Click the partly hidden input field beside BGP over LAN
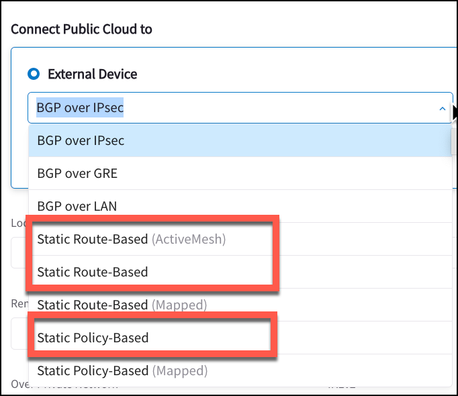458x396 pixels. tap(19, 252)
